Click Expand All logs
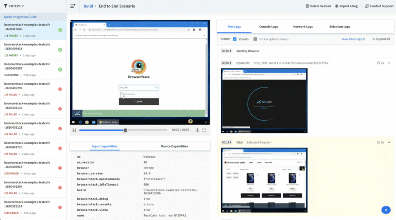 381,39
